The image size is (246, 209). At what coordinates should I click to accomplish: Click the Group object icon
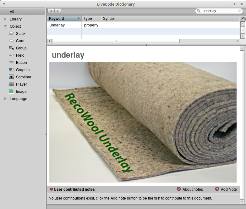11,48
